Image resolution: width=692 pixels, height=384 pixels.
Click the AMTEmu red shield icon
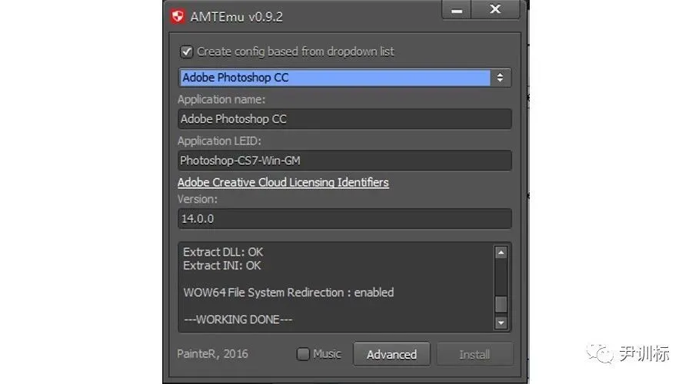tap(178, 15)
